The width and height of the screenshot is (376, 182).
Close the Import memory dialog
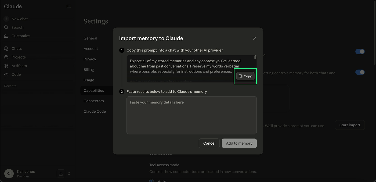(255, 38)
